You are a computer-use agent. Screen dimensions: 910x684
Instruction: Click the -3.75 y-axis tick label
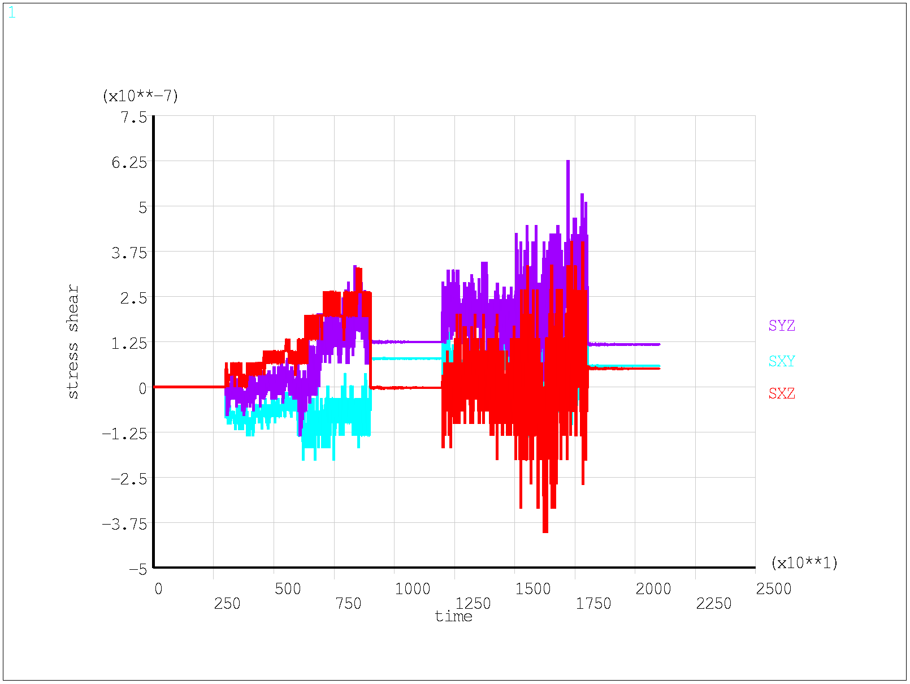point(124,524)
